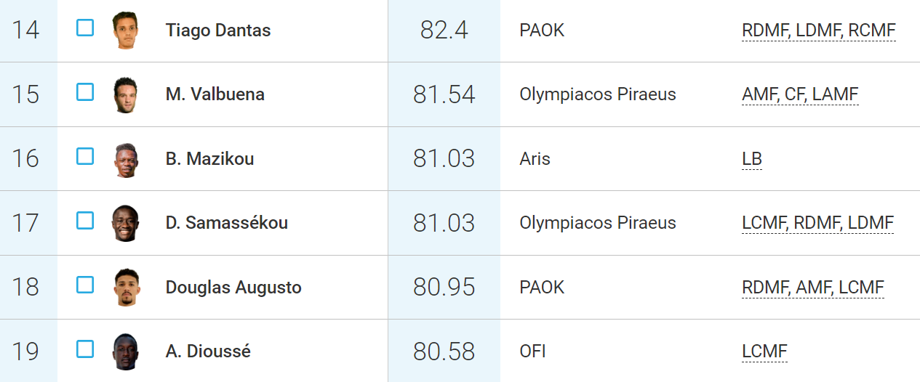
Task: Open the Douglas Augusto name link
Action: (233, 288)
